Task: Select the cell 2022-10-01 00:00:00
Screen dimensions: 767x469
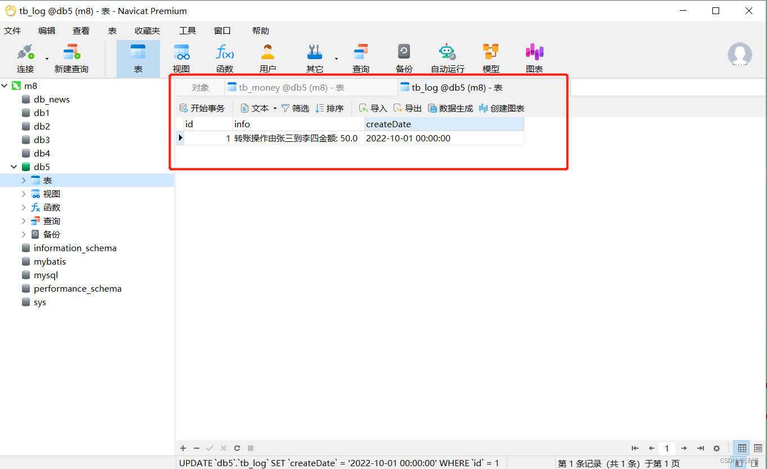Action: (444, 138)
